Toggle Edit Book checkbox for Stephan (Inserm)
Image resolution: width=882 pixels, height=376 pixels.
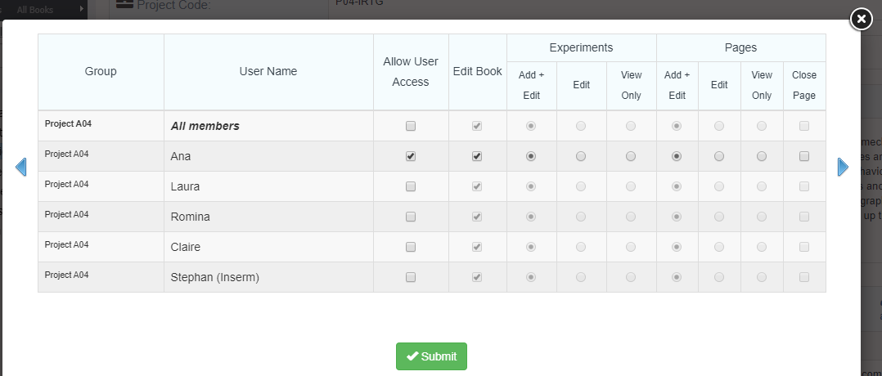(477, 277)
